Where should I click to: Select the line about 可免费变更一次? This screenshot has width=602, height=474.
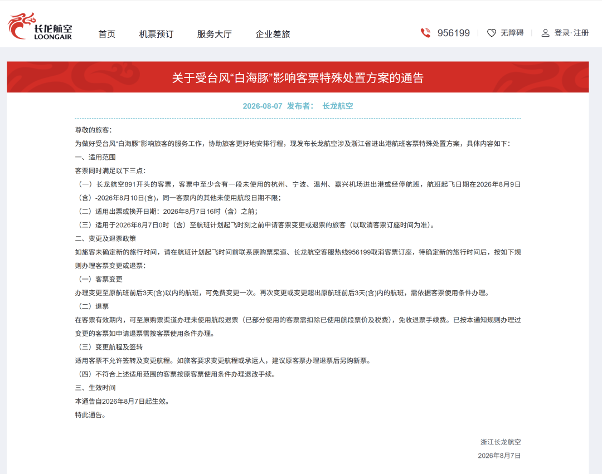pyautogui.click(x=283, y=293)
